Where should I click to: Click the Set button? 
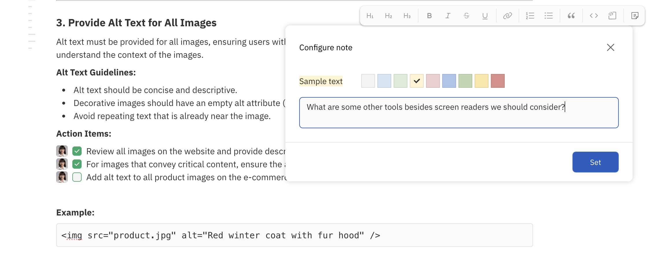(x=595, y=162)
